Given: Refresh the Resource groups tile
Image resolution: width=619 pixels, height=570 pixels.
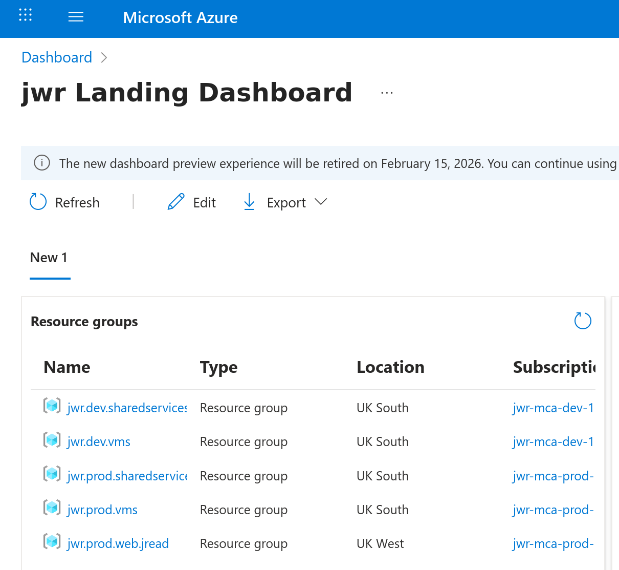Looking at the screenshot, I should point(583,321).
